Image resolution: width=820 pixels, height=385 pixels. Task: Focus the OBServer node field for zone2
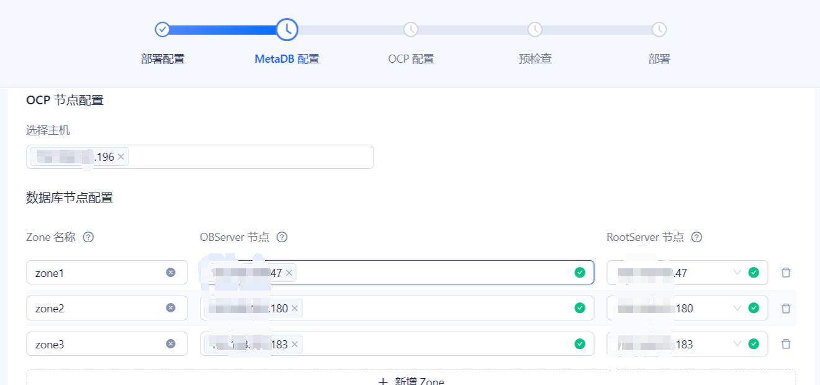(397, 308)
